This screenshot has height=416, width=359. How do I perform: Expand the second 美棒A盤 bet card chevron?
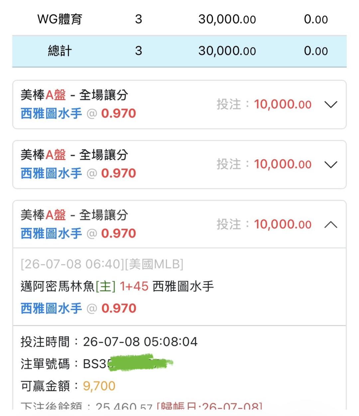tap(331, 165)
